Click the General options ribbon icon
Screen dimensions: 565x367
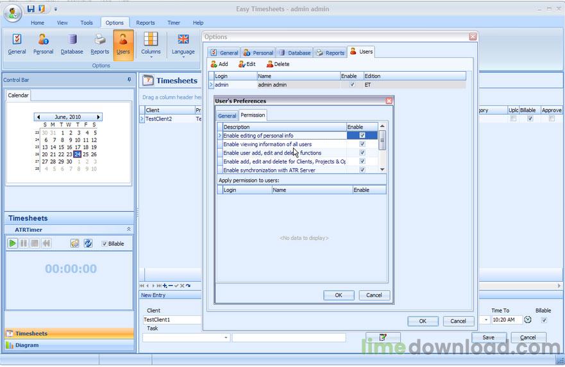pos(17,44)
